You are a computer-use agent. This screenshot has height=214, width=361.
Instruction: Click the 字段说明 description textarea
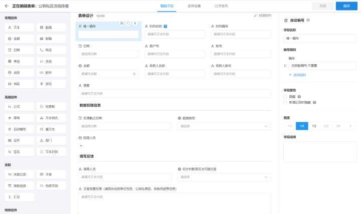(x=320, y=152)
